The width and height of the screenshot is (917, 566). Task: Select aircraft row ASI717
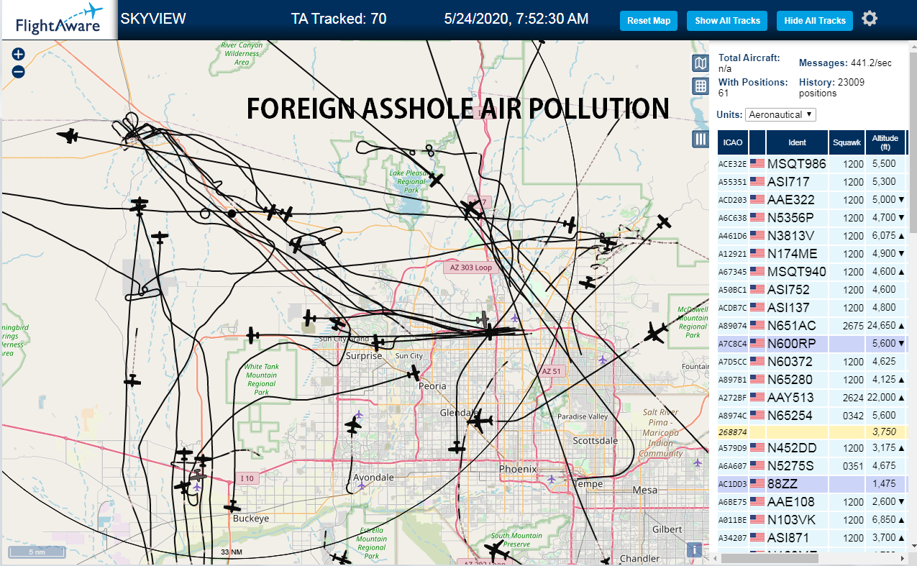(813, 182)
